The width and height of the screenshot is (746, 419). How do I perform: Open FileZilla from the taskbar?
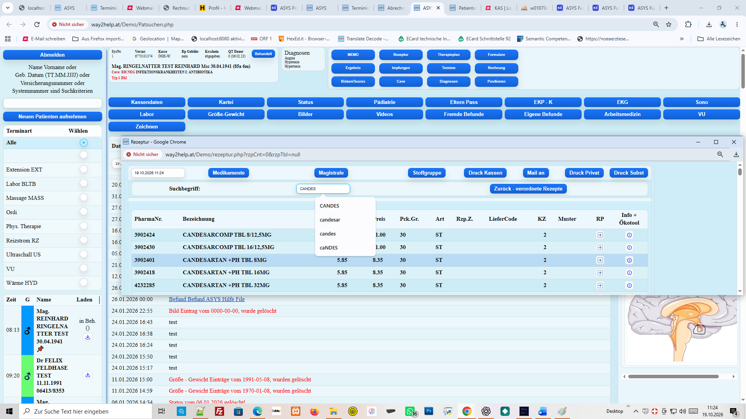(x=220, y=411)
